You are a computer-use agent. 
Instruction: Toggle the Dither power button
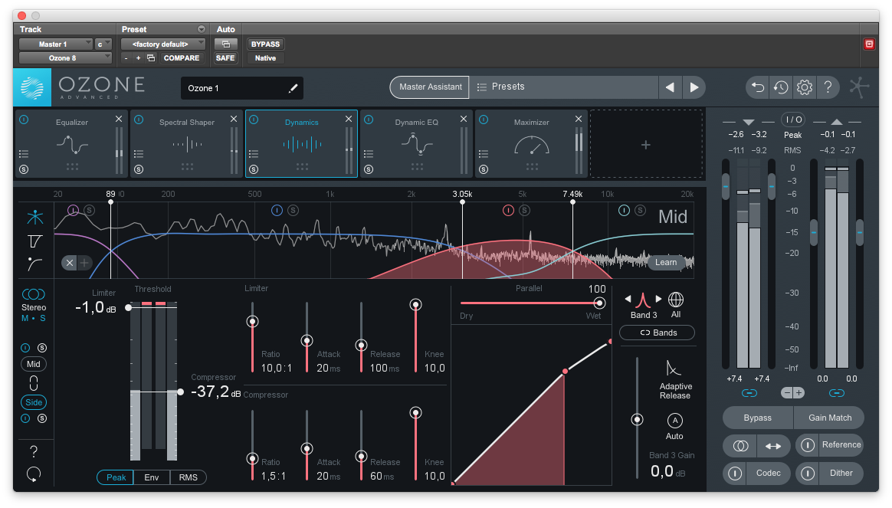[807, 474]
